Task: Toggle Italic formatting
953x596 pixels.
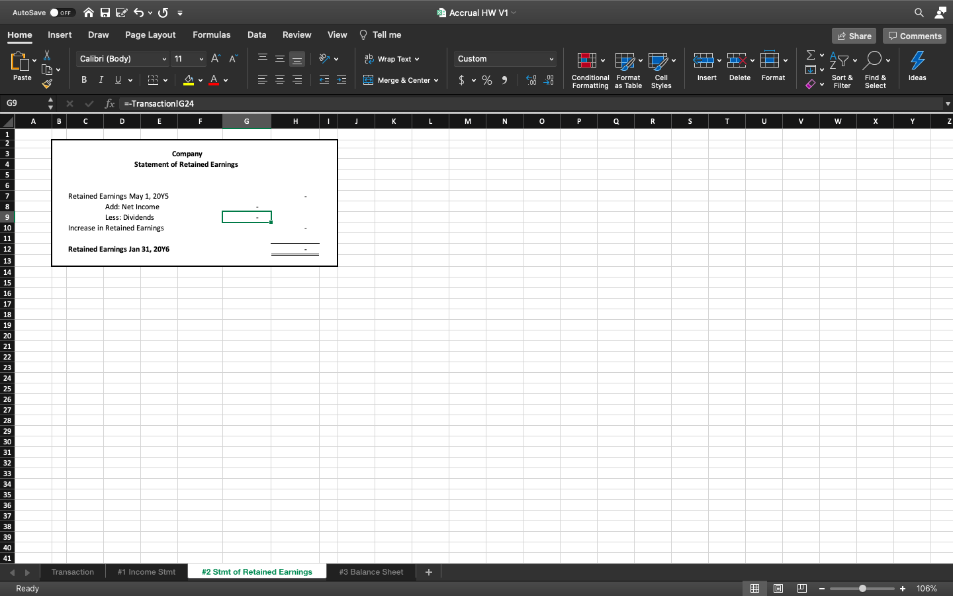Action: pos(101,80)
